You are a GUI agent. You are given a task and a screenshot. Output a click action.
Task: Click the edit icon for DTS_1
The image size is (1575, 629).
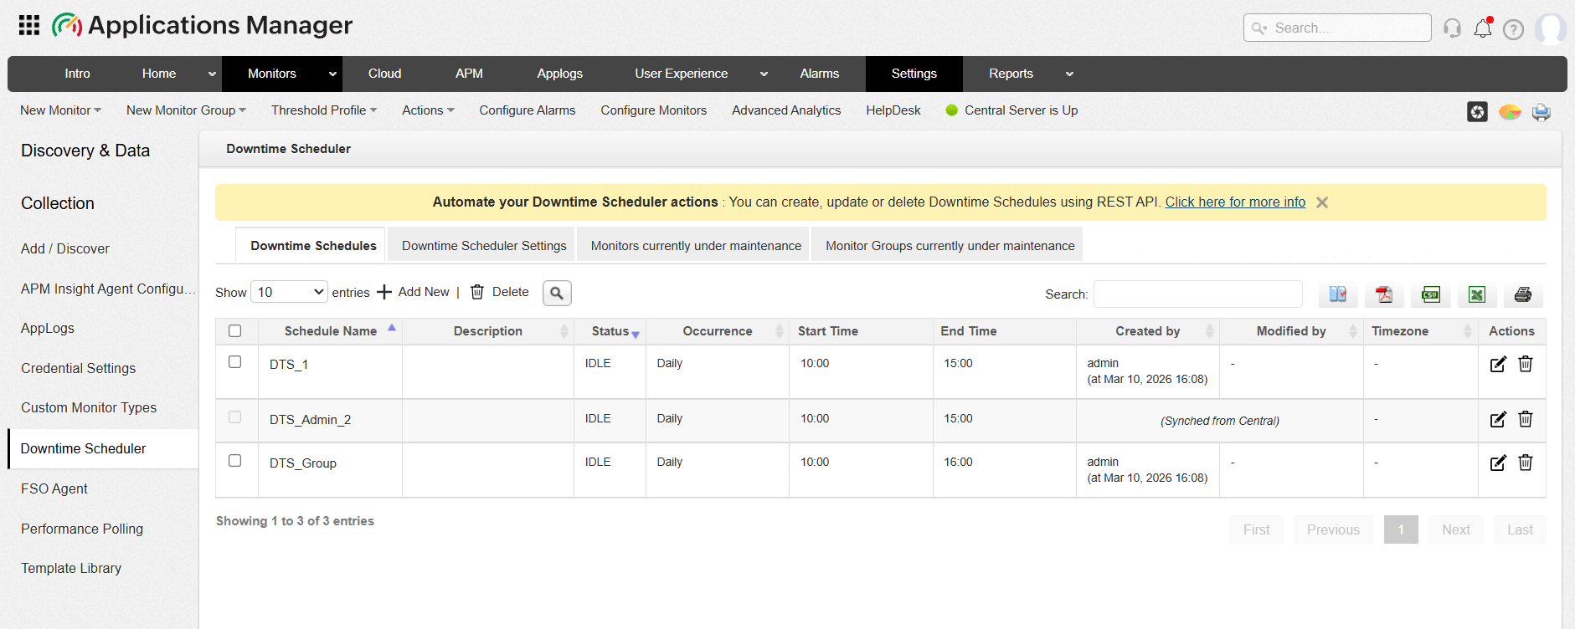(x=1498, y=364)
